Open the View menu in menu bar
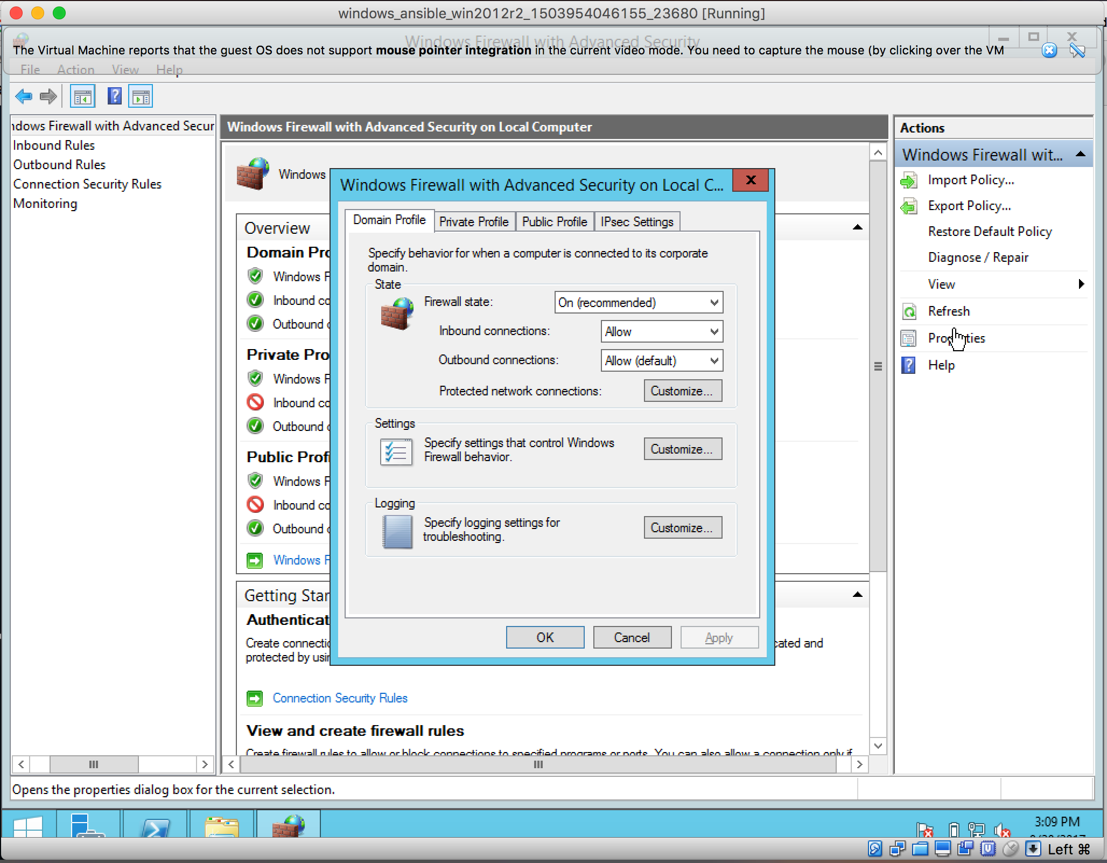 click(125, 70)
